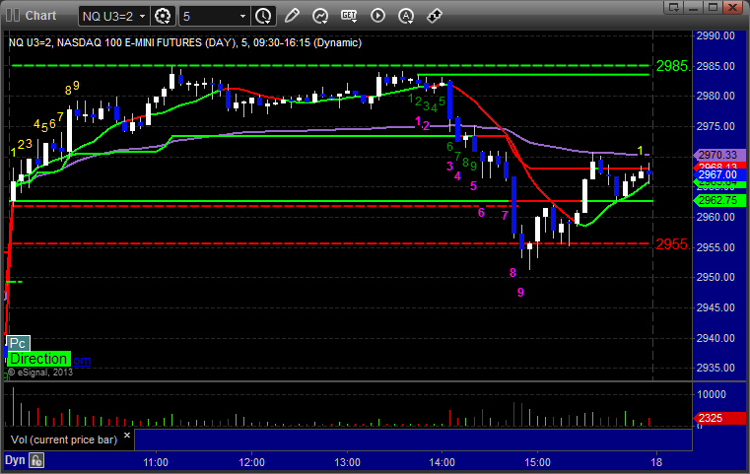Click the eSignal 2013 copyright text
This screenshot has width=750, height=474.
click(x=40, y=372)
